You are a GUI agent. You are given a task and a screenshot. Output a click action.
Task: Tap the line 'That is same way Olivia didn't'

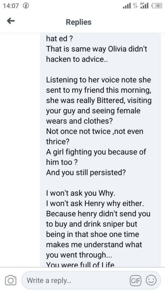coord(97,49)
